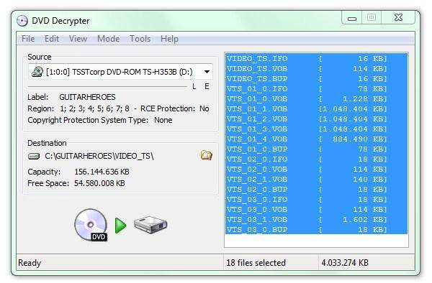Select VTS_01_4.VOB file row
This screenshot has width=432, height=283.
(316, 139)
